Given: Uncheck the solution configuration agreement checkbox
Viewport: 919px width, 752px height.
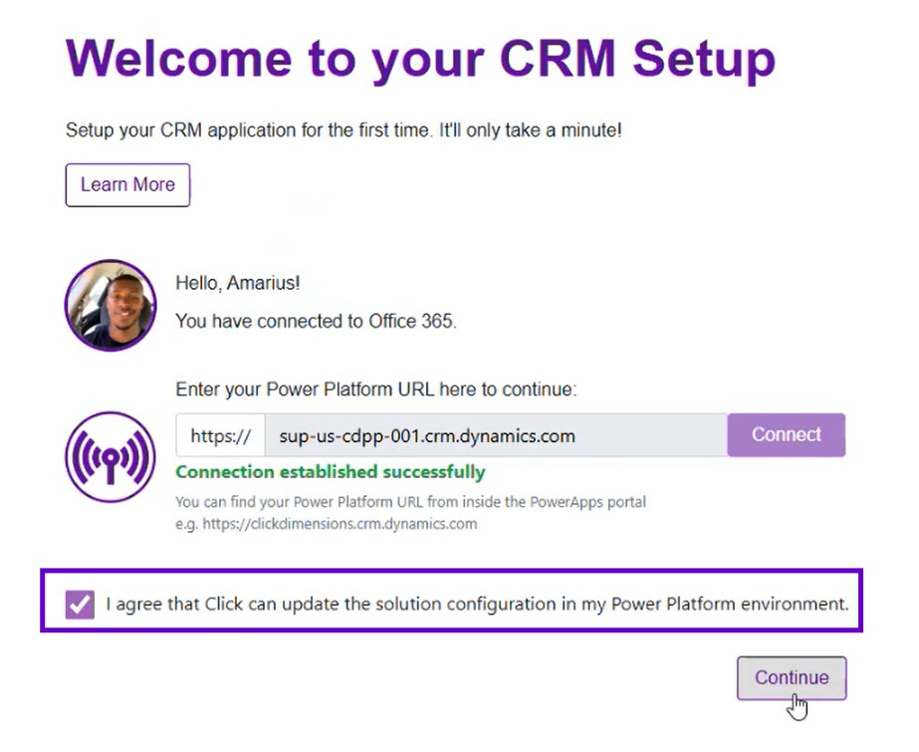Looking at the screenshot, I should click(81, 605).
